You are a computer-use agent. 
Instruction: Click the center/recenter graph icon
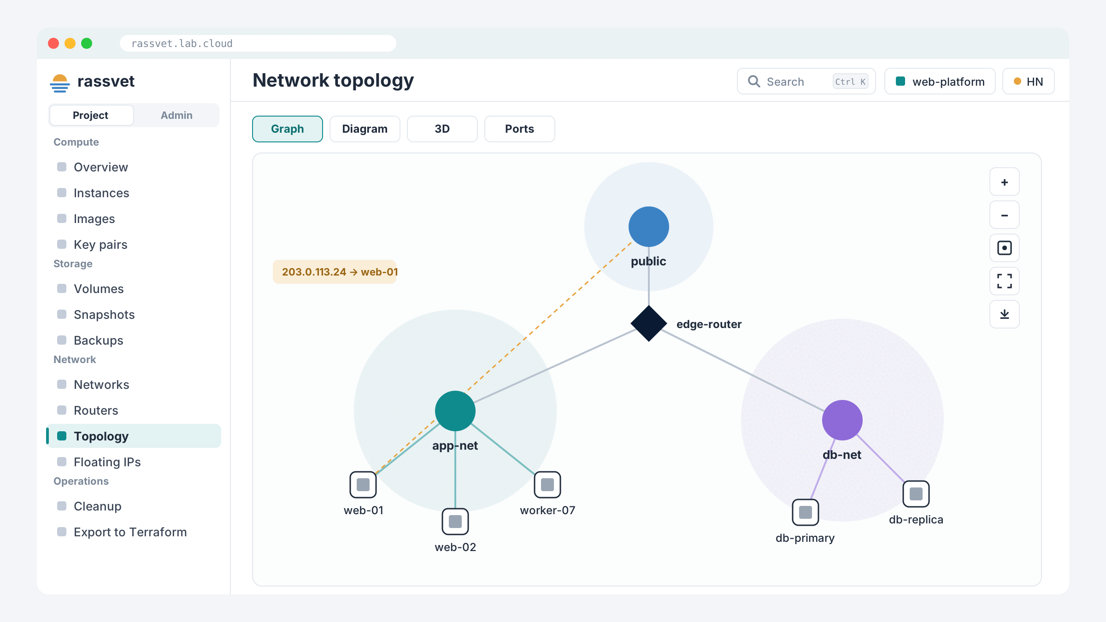tap(1004, 248)
